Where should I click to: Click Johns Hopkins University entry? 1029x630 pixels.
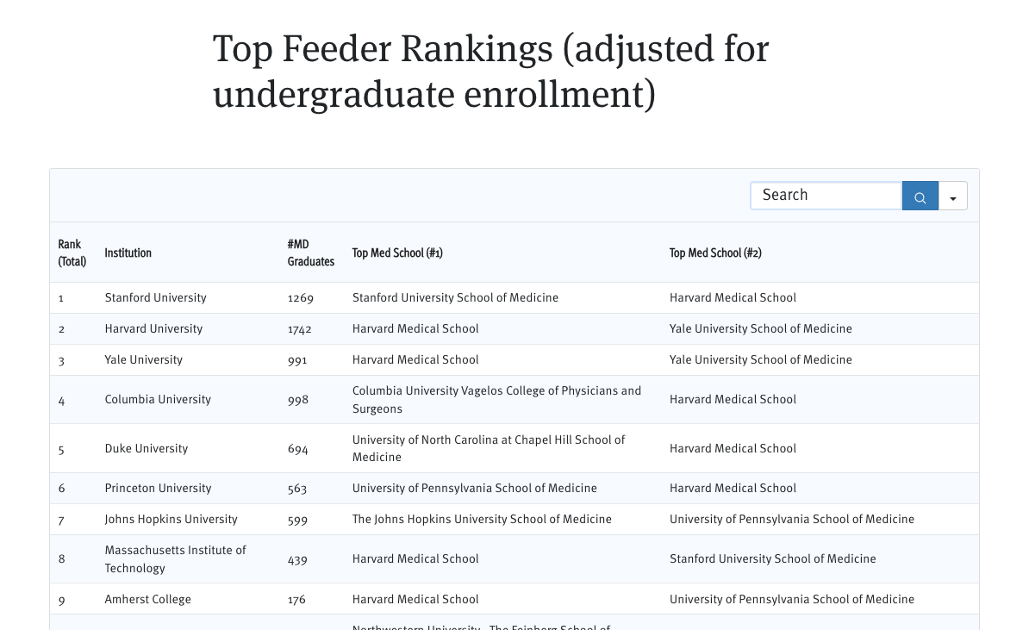(171, 519)
